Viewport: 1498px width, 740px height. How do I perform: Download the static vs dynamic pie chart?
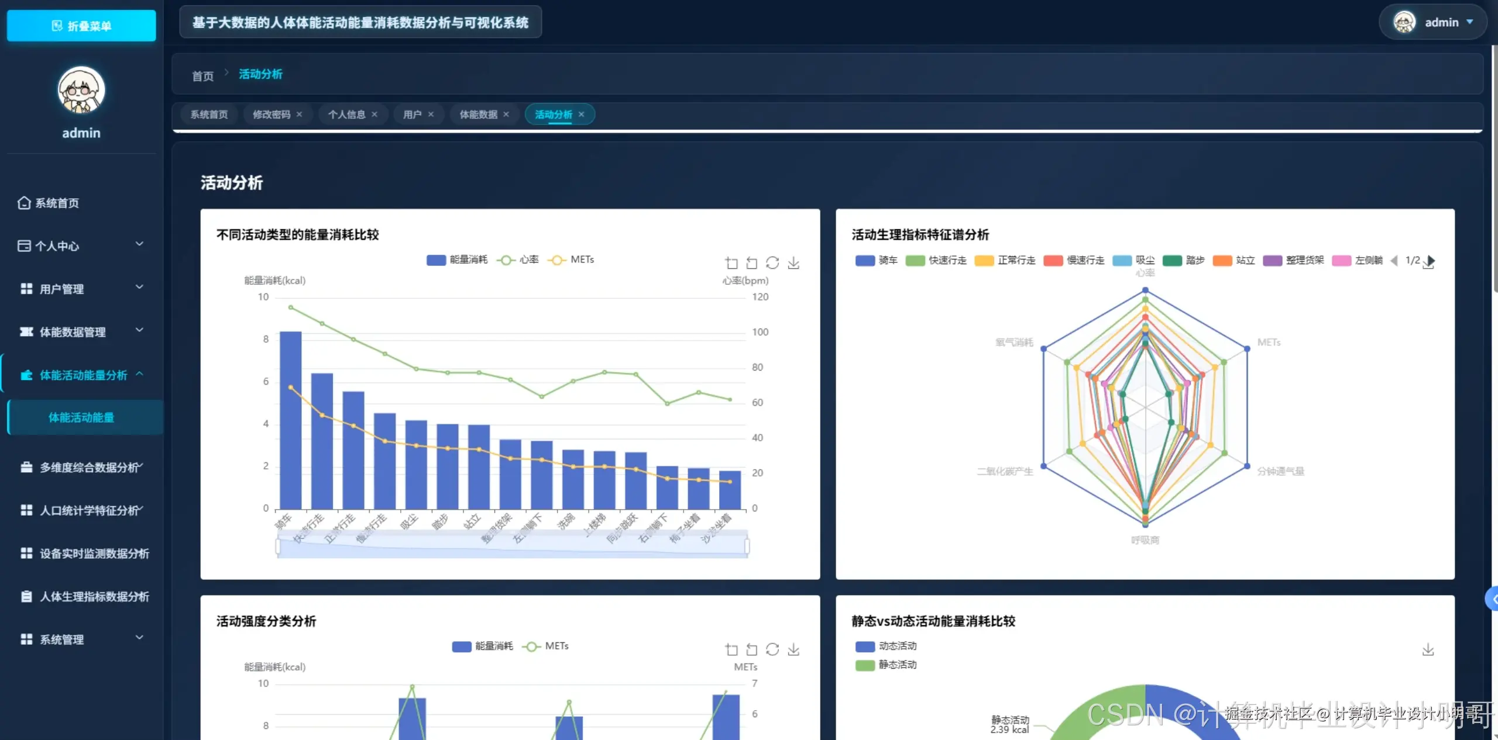pos(1428,649)
